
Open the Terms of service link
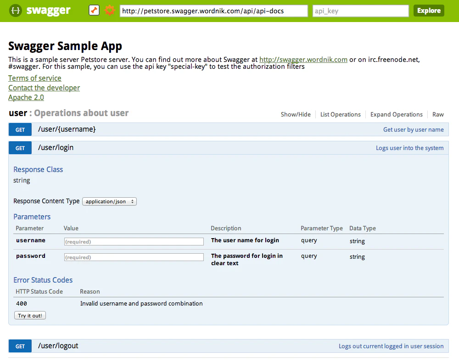click(35, 78)
